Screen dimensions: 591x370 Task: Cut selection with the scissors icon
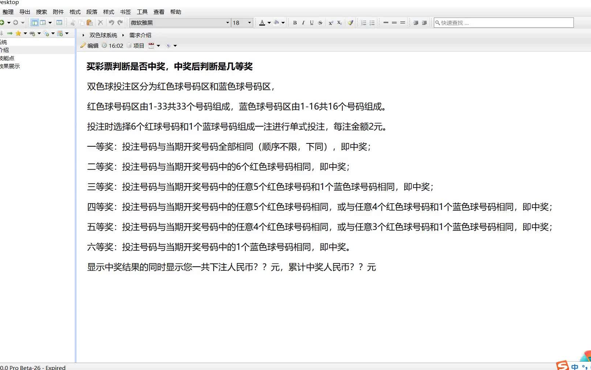pyautogui.click(x=73, y=23)
